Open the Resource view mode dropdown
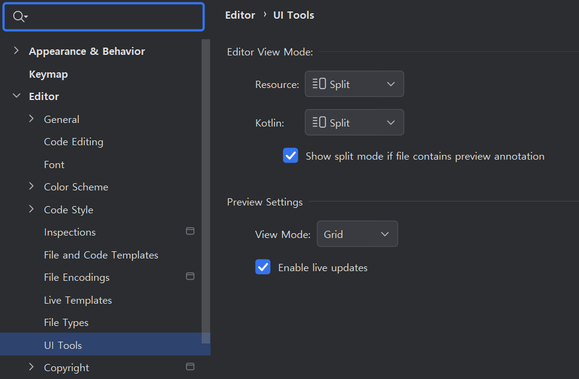579x379 pixels. pyautogui.click(x=354, y=84)
